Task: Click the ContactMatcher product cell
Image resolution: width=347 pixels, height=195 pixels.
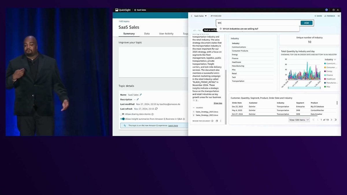Action: point(317,110)
